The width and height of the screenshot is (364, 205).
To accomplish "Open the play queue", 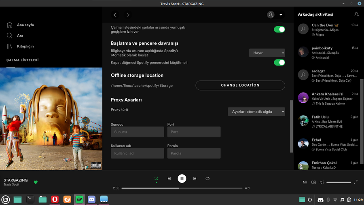I will point(305,182).
